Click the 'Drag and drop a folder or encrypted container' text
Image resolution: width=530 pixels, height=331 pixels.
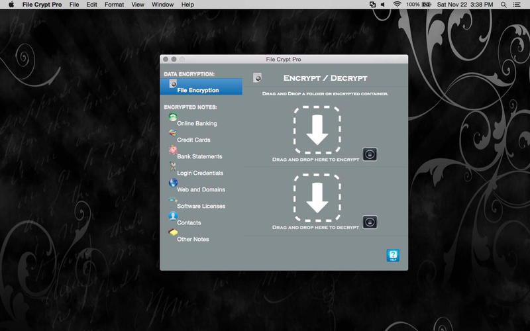pyautogui.click(x=325, y=93)
